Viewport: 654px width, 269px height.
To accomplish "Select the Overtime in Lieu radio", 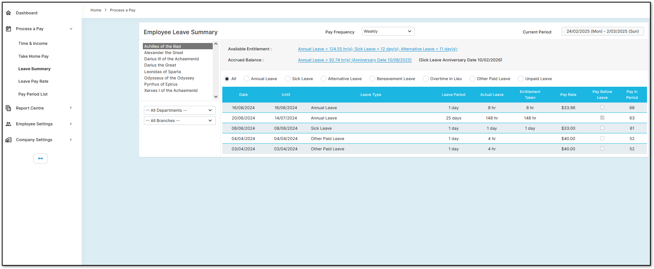I will tap(426, 79).
